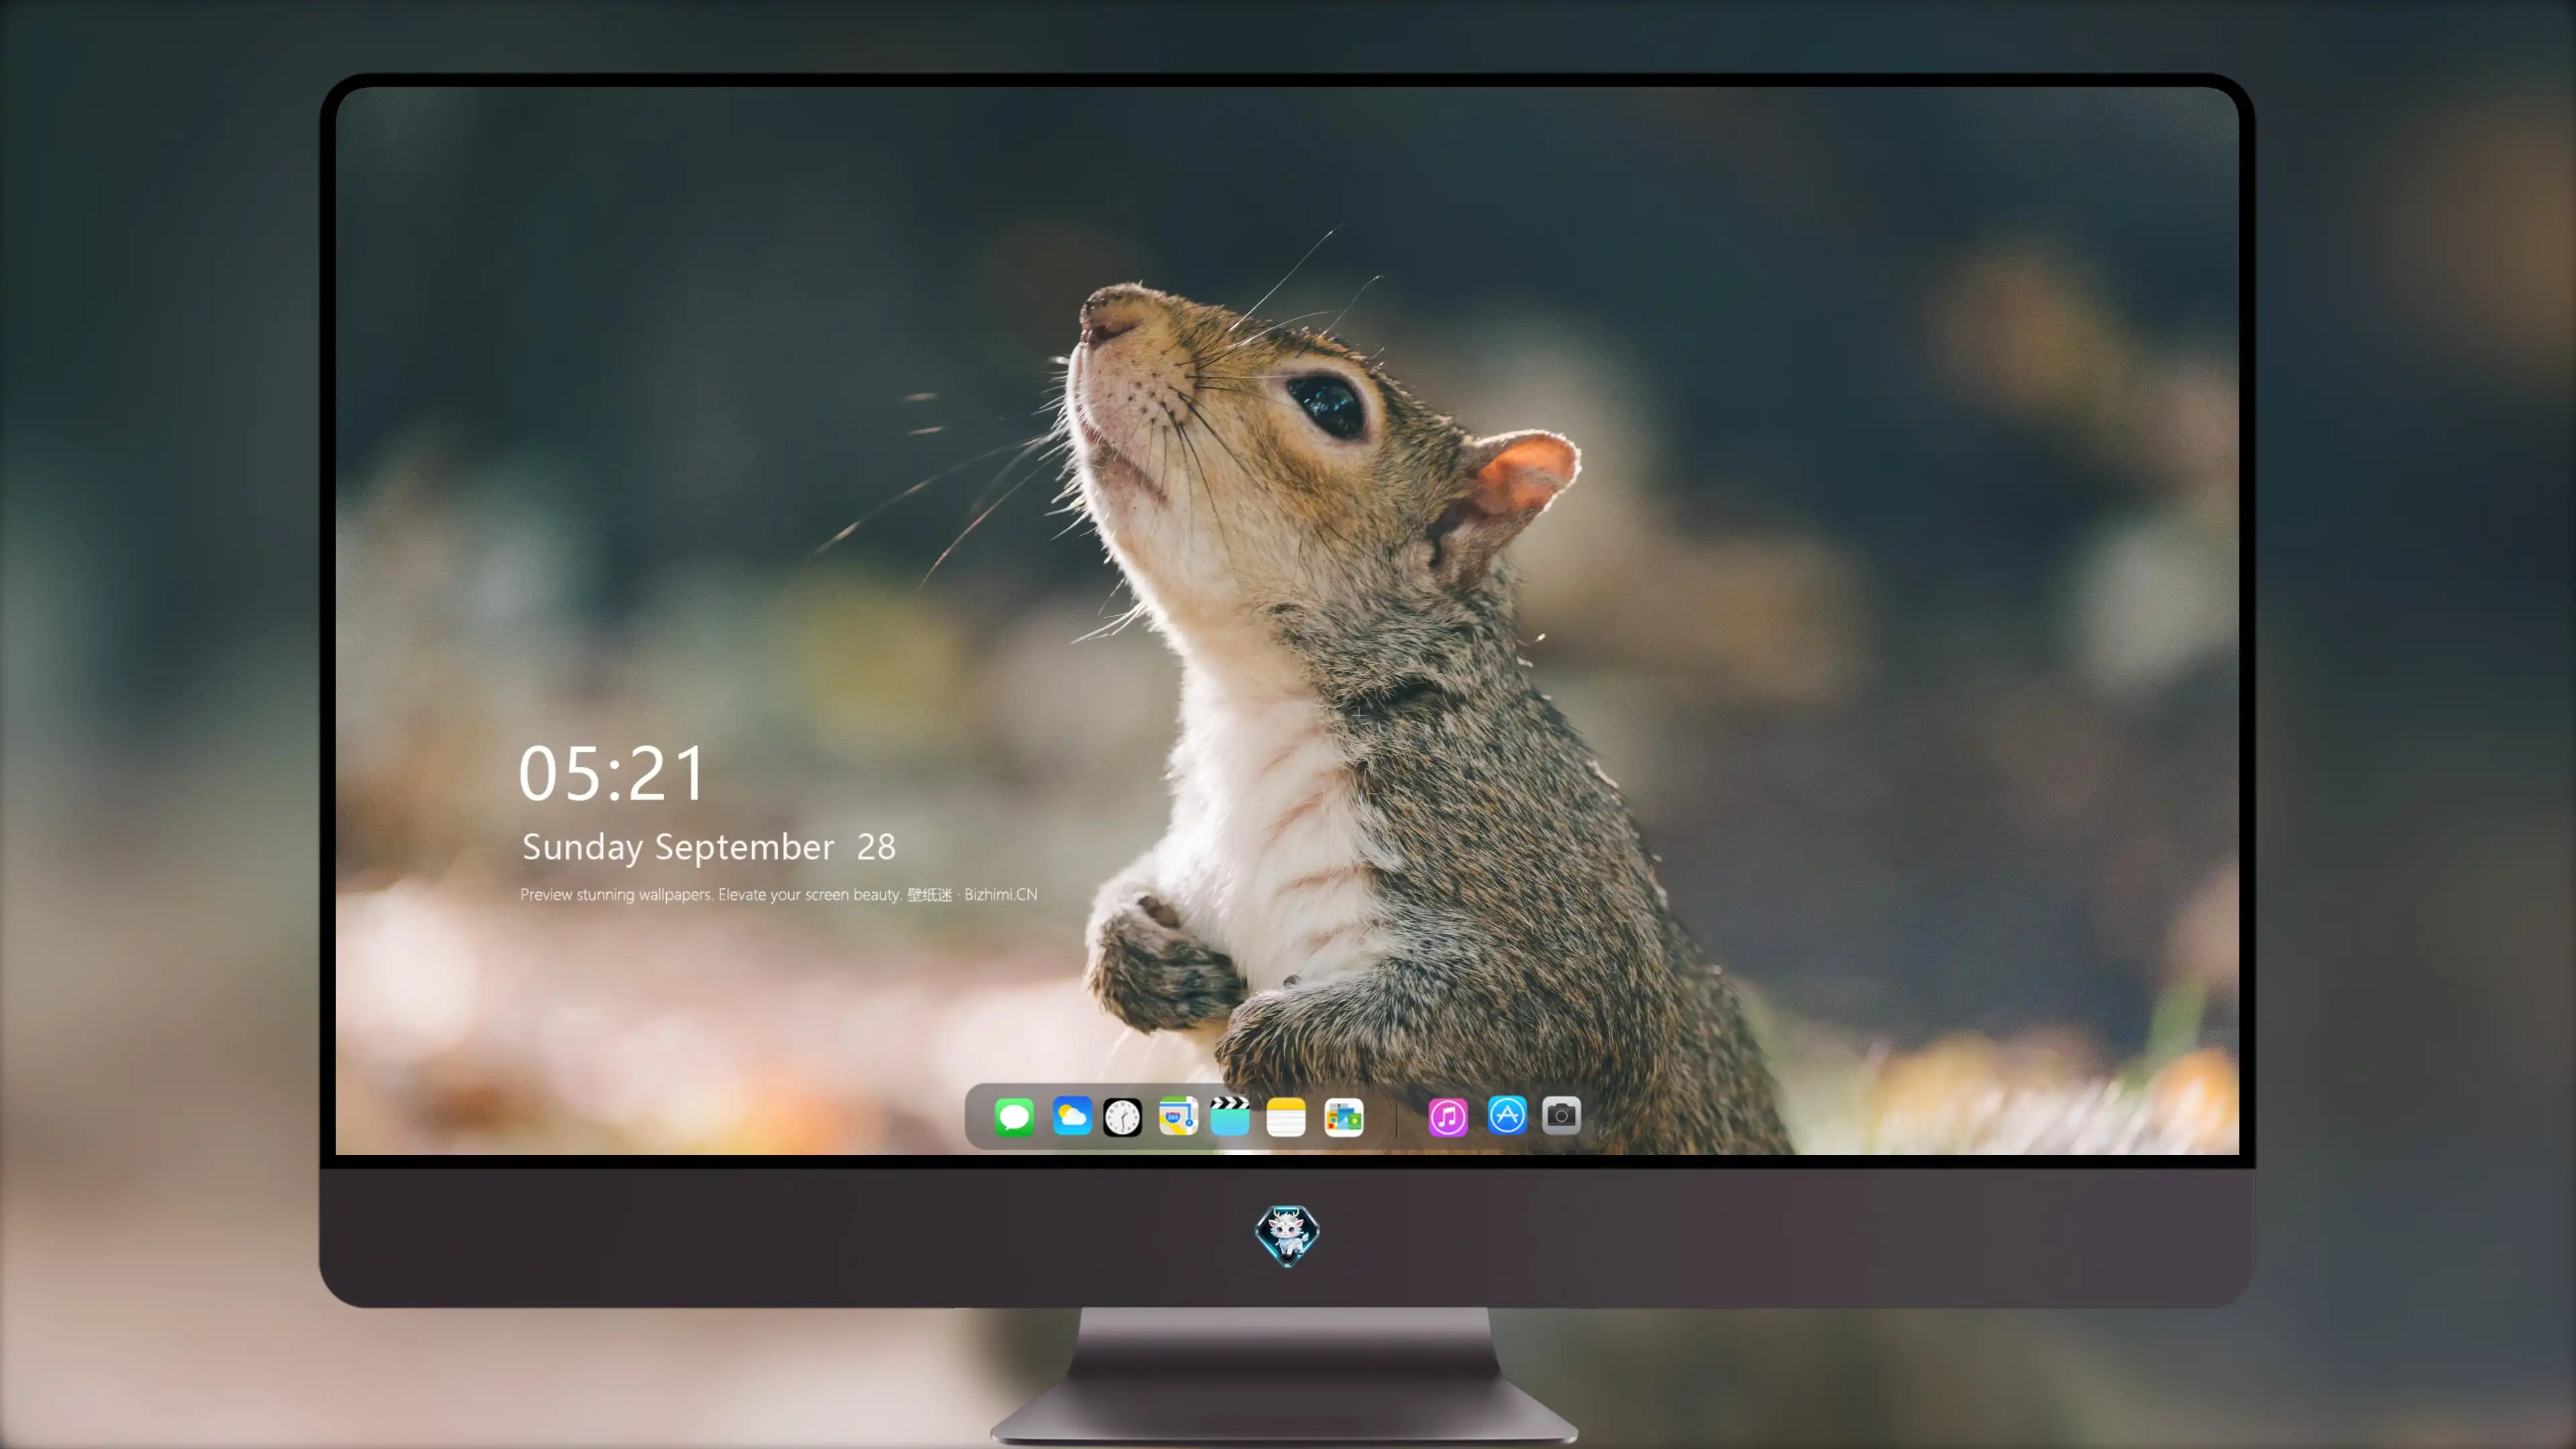
Task: Launch the Weather app icon
Action: 1072,1116
